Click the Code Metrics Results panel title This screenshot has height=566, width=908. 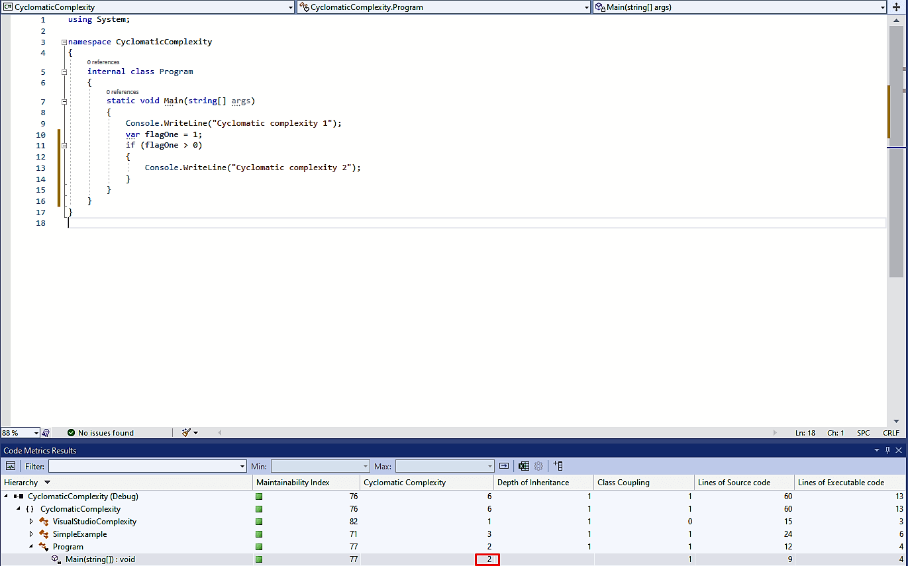[40, 450]
